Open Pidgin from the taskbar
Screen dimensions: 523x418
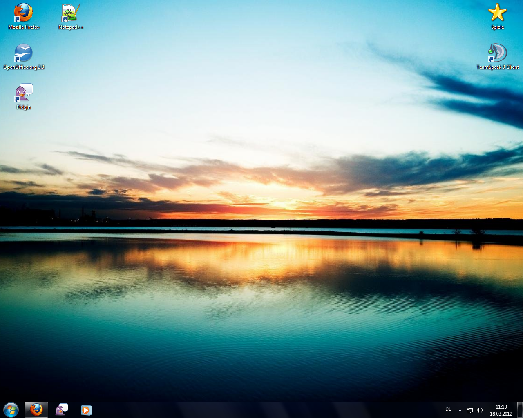point(62,410)
